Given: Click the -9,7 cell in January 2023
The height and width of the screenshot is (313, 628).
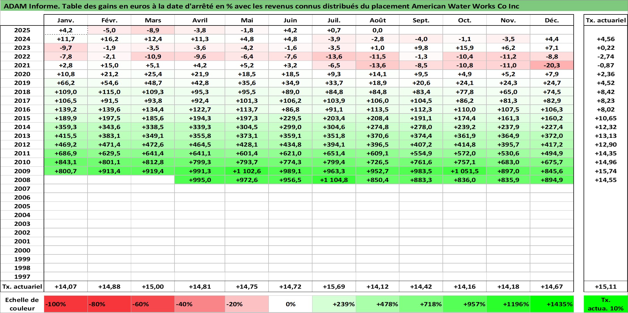Looking at the screenshot, I should (x=66, y=48).
